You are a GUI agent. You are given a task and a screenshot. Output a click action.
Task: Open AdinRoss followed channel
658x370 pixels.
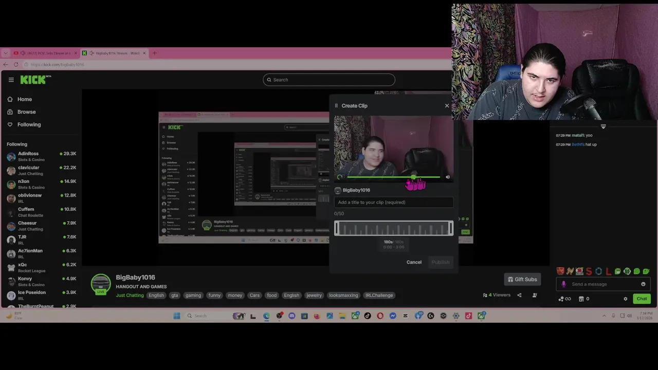point(41,156)
